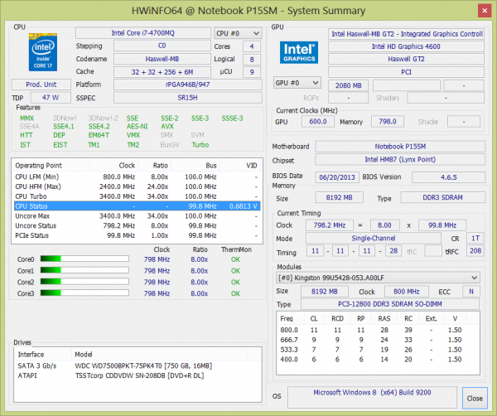
Task: Select the 800.0 frequency timing row
Action: (378, 330)
